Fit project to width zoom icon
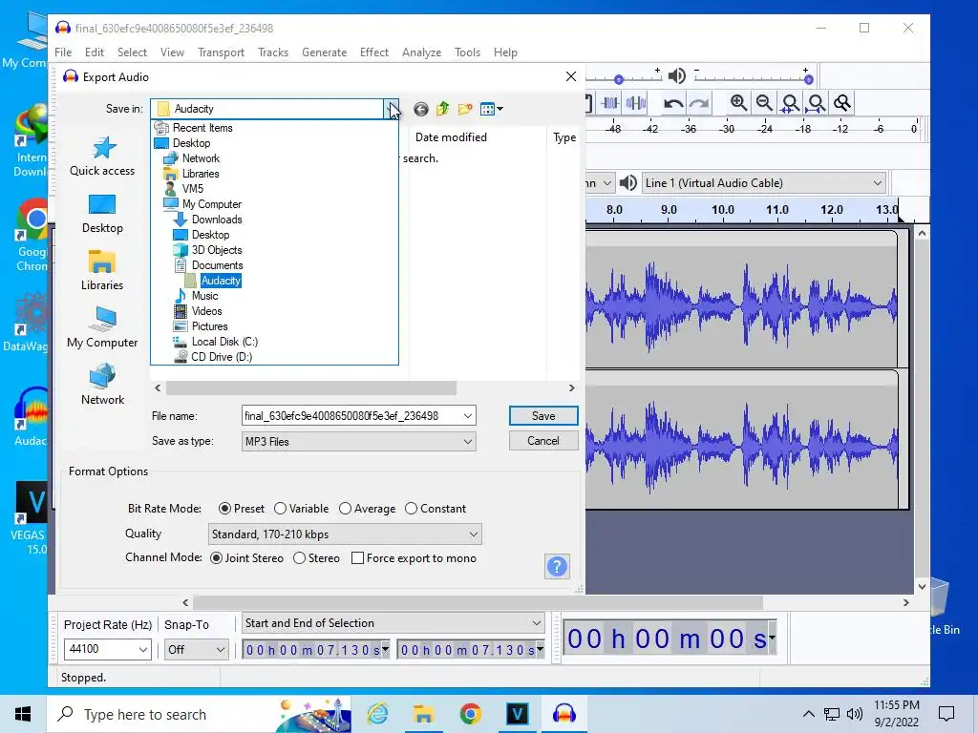This screenshot has width=978, height=733. tap(816, 103)
